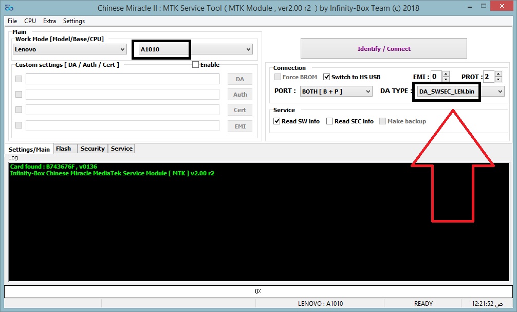Minimize the Chinese Miracle II window
The width and height of the screenshot is (517, 312).
click(470, 6)
